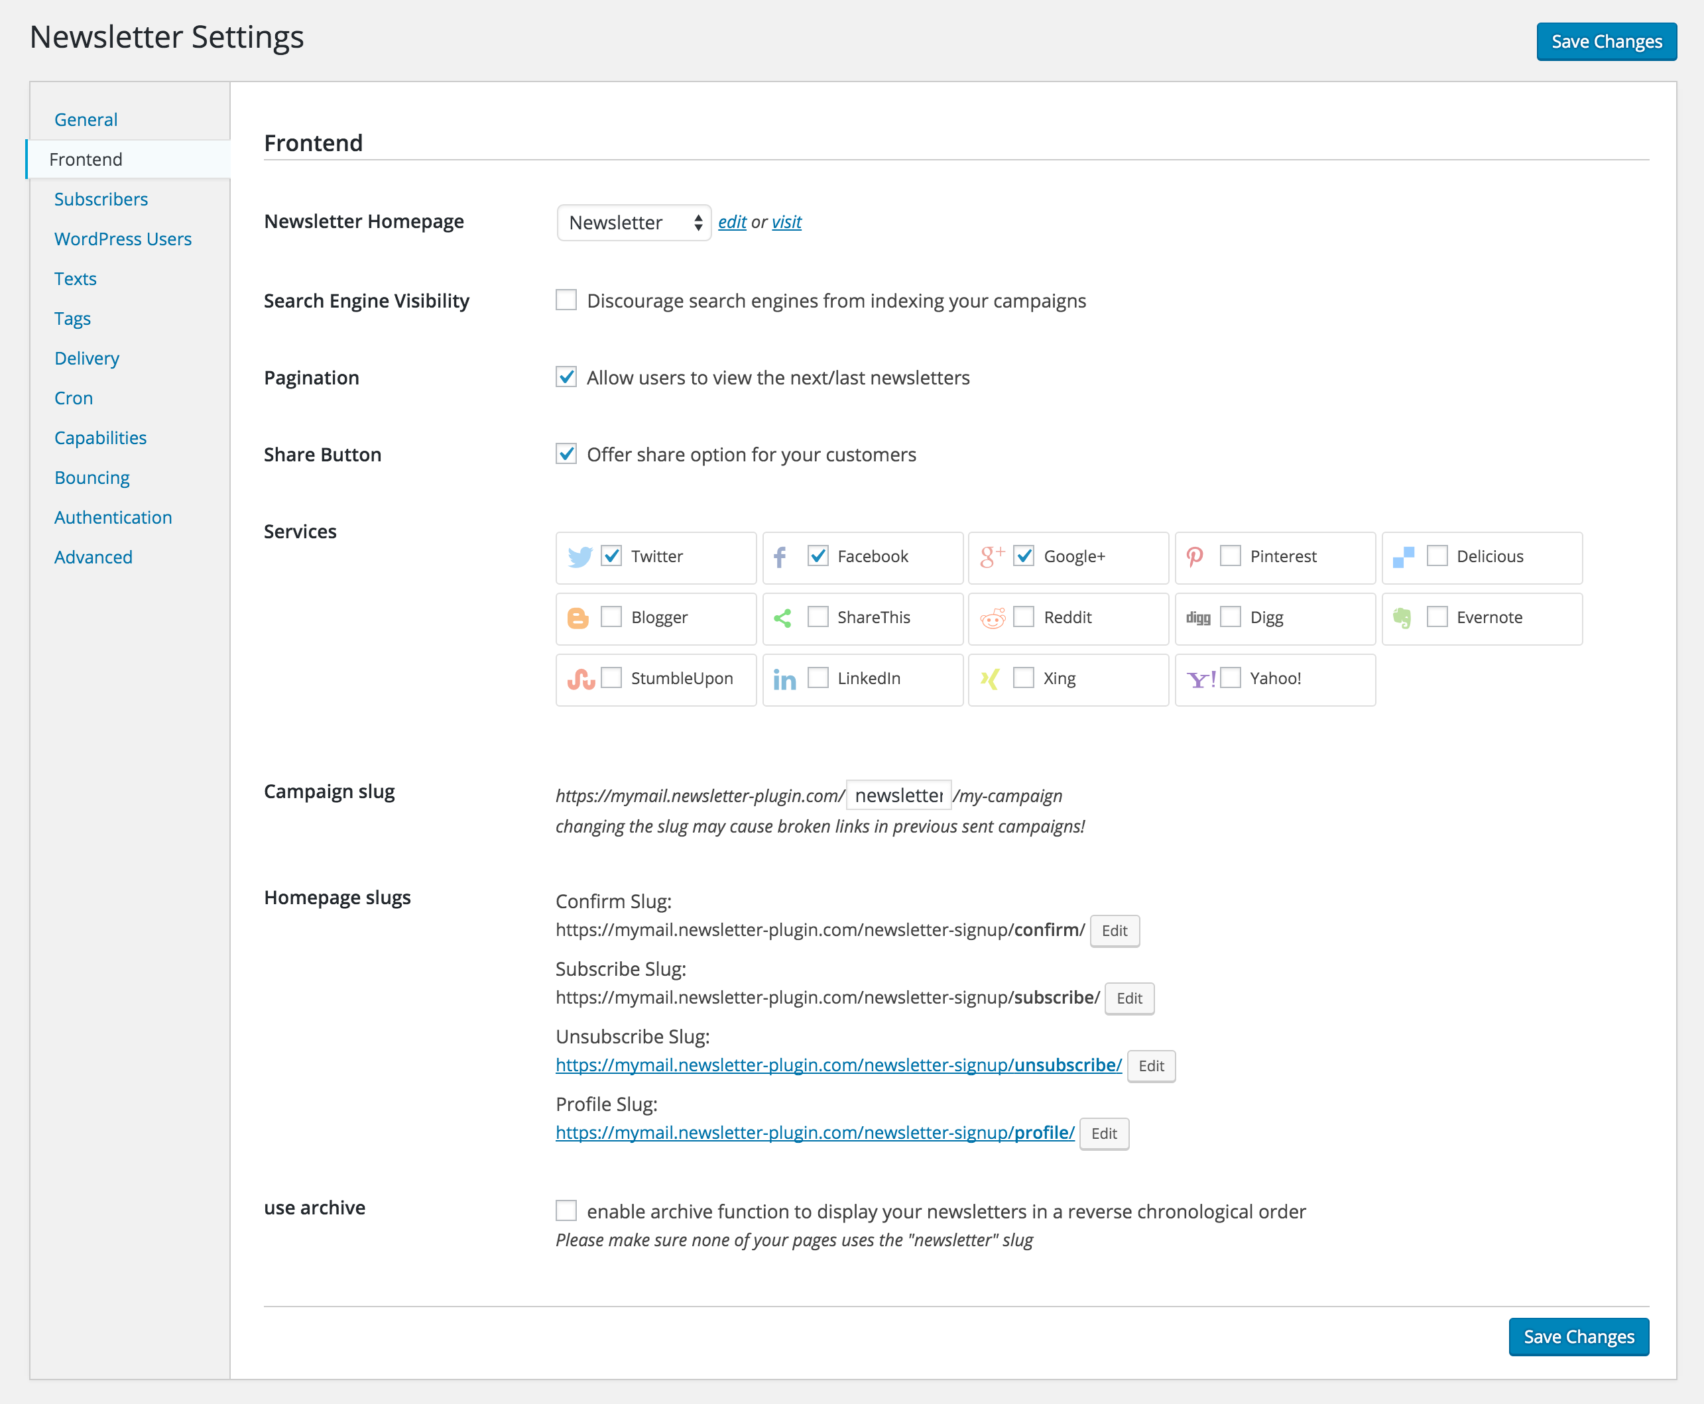Switch to the Delivery tab

click(87, 358)
